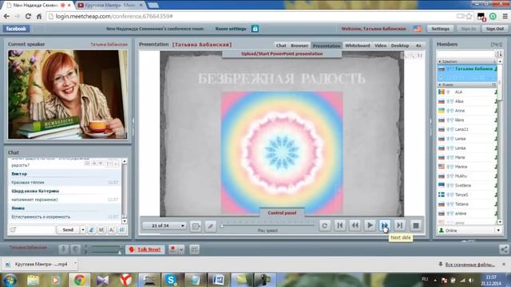Collapse the Speakers group in Members

(x=440, y=61)
